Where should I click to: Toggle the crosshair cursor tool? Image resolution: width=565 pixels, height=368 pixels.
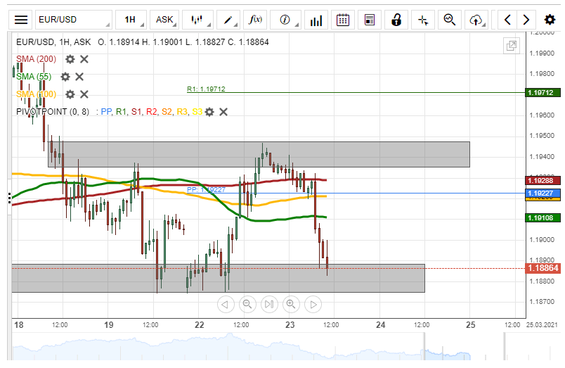coord(422,20)
